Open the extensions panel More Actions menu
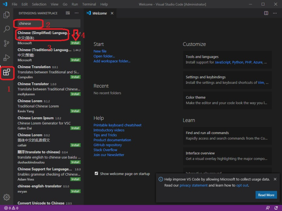 pyautogui.click(x=77, y=13)
